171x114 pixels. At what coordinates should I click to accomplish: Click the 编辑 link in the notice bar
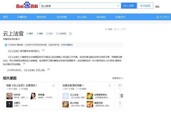coord(68,45)
